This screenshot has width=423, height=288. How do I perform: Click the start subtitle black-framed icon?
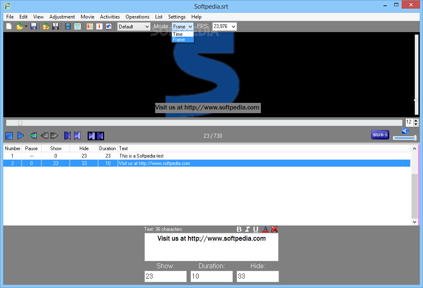(x=92, y=136)
